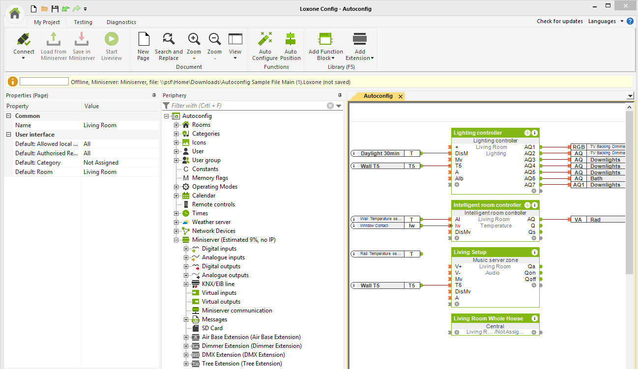Click the Zoom + magnifier icon

pos(194,40)
